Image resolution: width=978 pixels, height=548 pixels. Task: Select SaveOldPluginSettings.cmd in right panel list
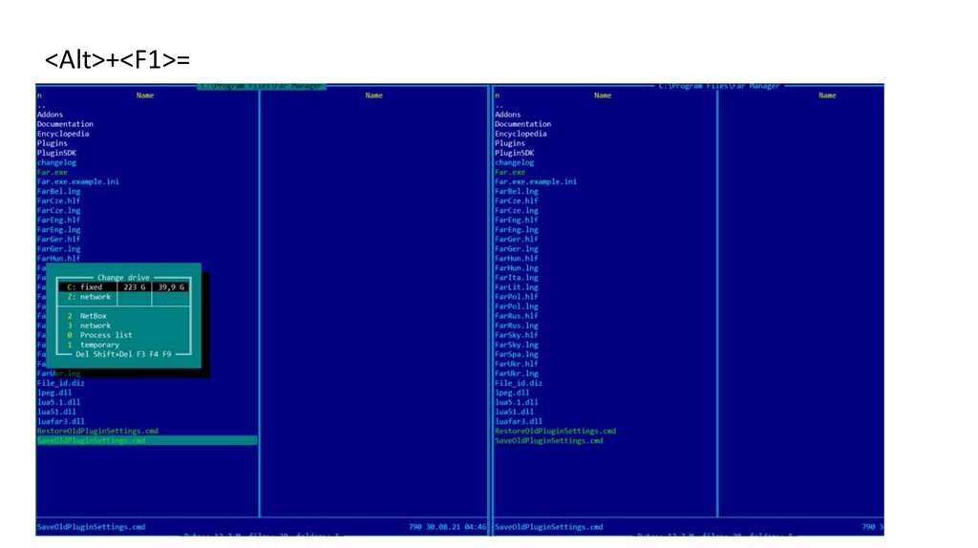[x=549, y=441]
